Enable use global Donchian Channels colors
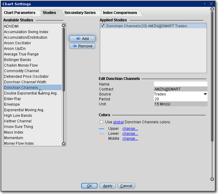 (101, 122)
